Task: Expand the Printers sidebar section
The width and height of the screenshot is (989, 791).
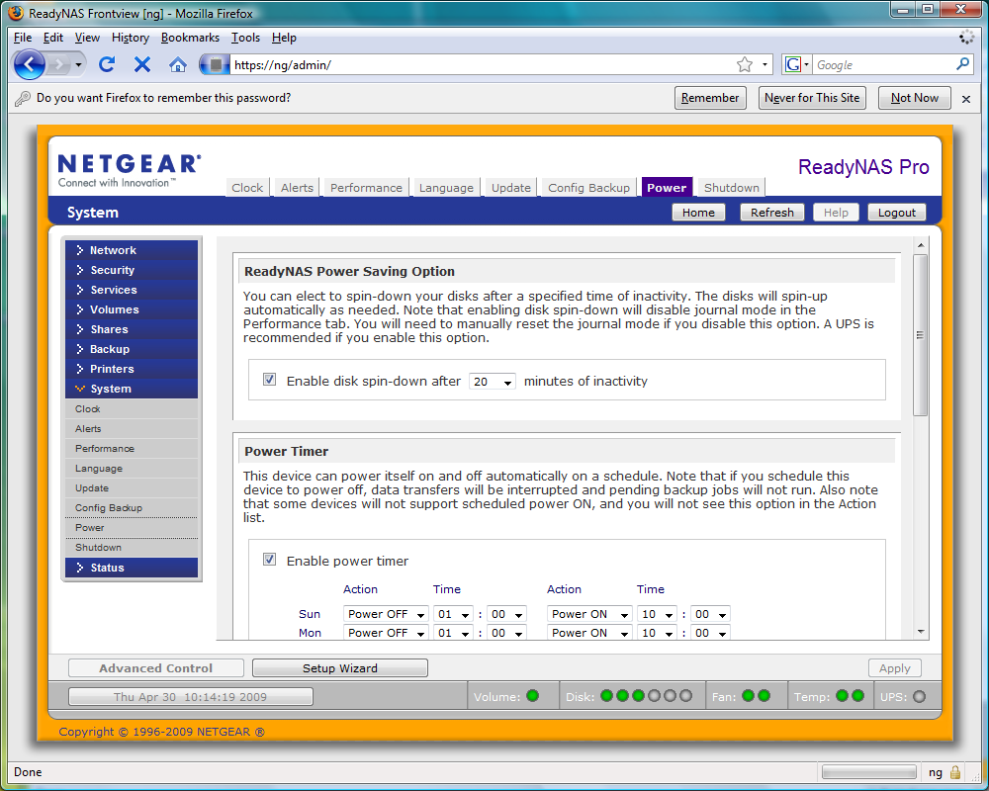Action: point(132,369)
